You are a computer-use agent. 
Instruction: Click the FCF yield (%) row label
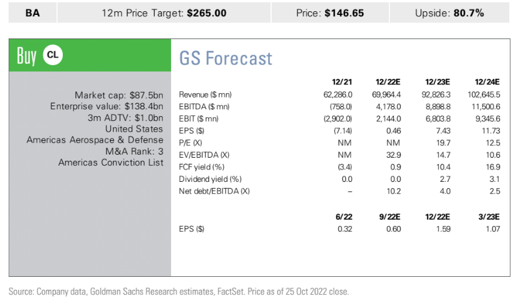point(200,167)
